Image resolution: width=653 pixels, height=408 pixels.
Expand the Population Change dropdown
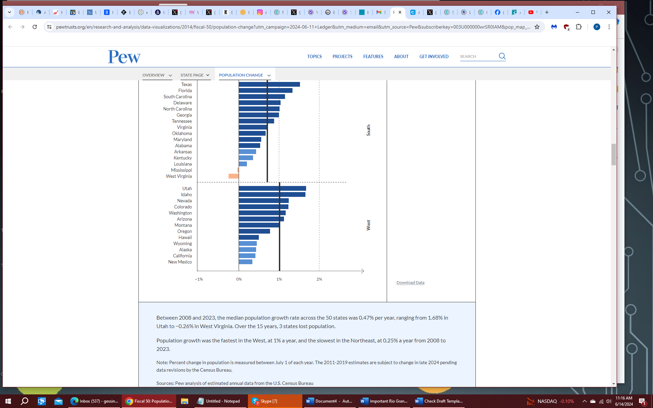245,75
